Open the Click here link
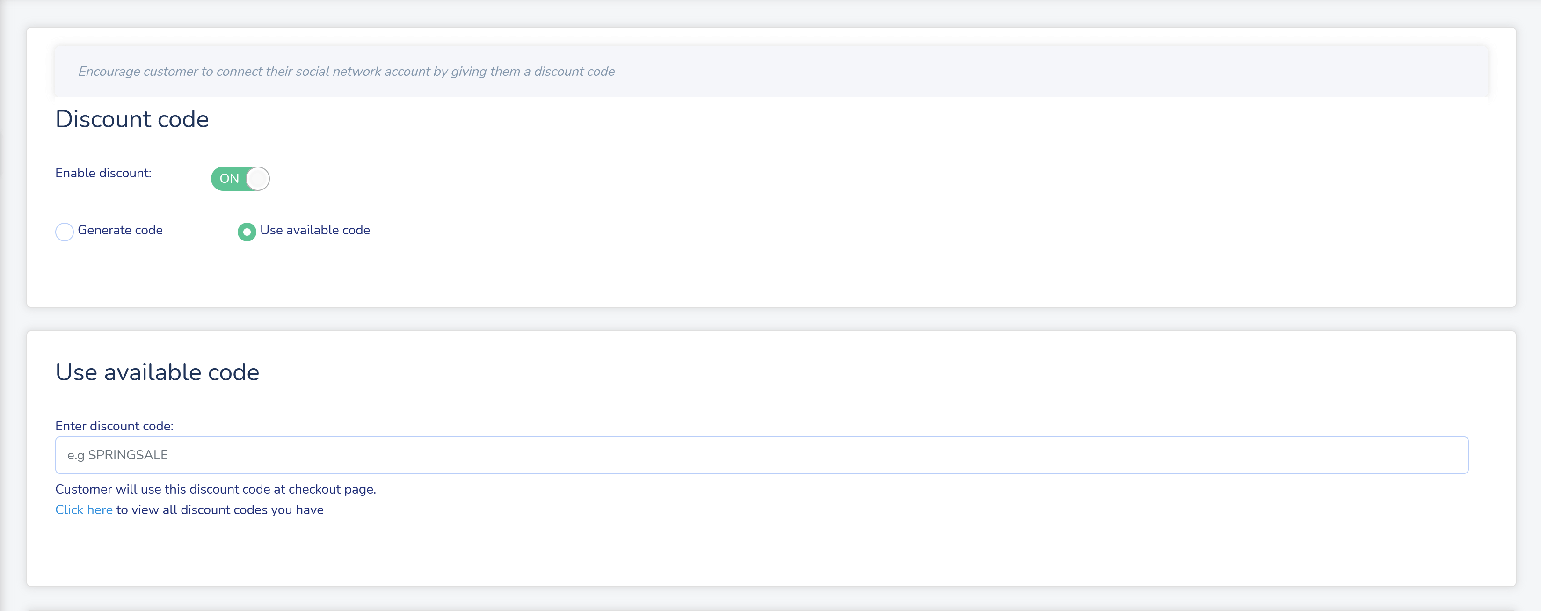This screenshot has width=1541, height=611. [84, 510]
